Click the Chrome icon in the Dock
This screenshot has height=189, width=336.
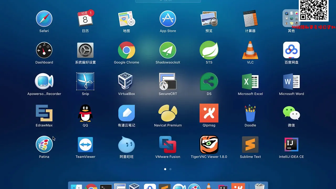tap(91, 186)
